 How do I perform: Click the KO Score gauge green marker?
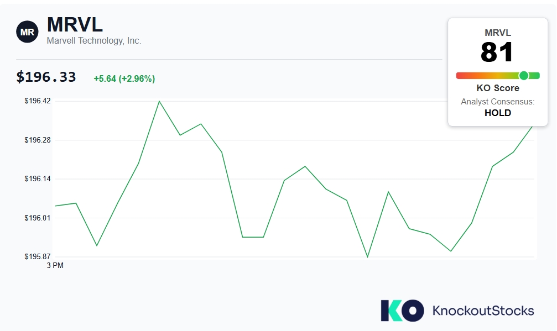point(524,76)
